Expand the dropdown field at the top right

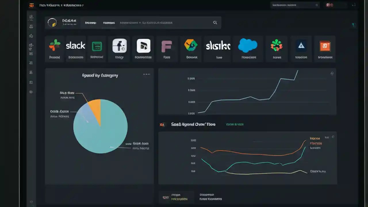click(294, 5)
